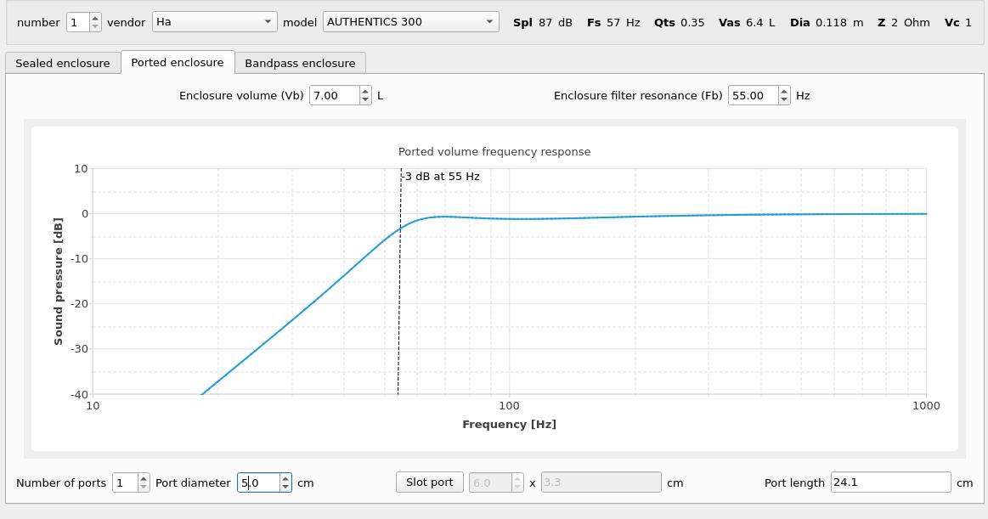Open the vendor dropdown showing Ha
Viewport: 988px width, 519px height.
(214, 22)
